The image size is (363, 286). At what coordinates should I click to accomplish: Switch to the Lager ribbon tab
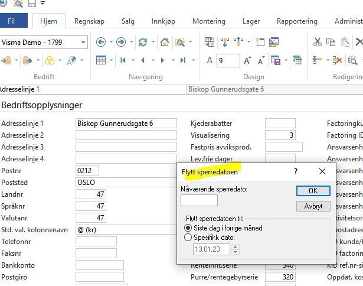(251, 21)
